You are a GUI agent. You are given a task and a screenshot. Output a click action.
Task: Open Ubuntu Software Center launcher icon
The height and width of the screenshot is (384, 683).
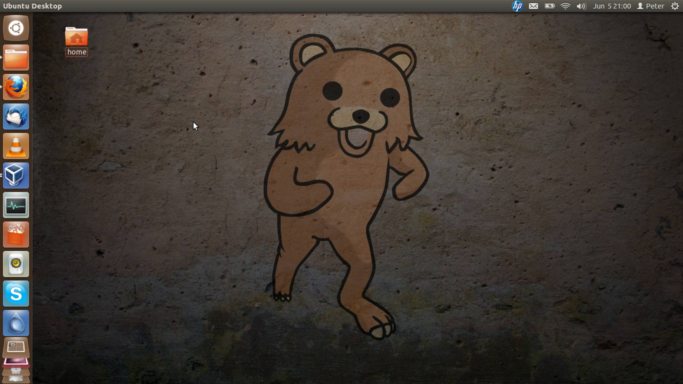coord(16,234)
